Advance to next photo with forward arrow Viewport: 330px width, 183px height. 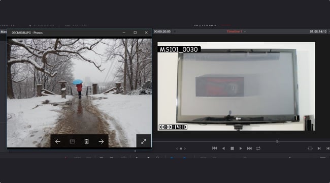click(101, 142)
